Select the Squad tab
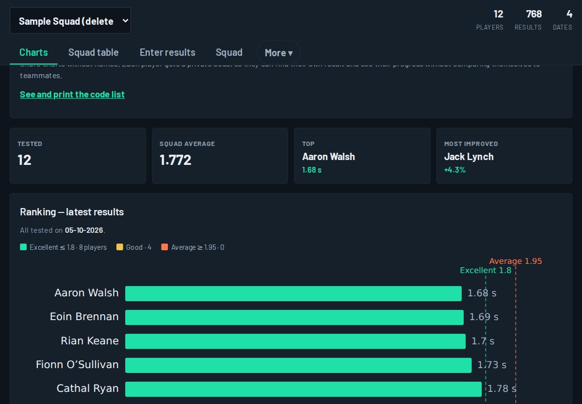Viewport: 582px width, 404px height. (229, 52)
